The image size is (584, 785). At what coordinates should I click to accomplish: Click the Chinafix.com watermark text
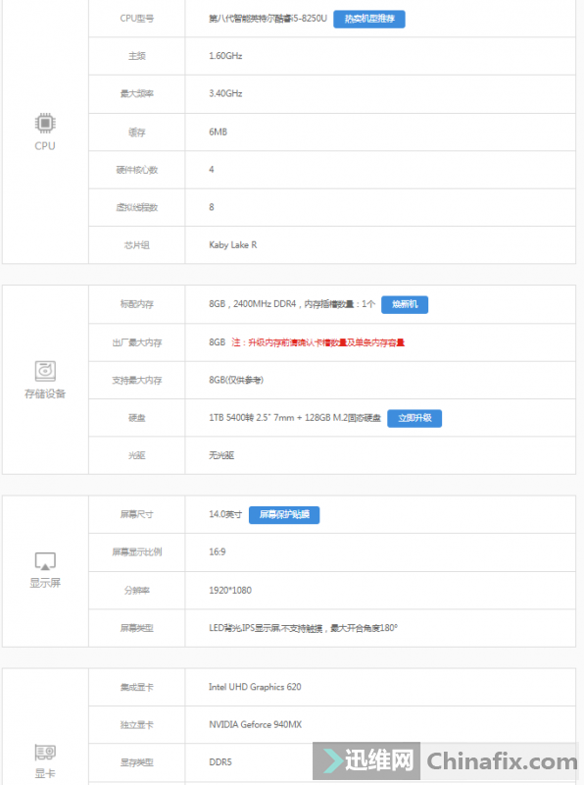pos(502,761)
